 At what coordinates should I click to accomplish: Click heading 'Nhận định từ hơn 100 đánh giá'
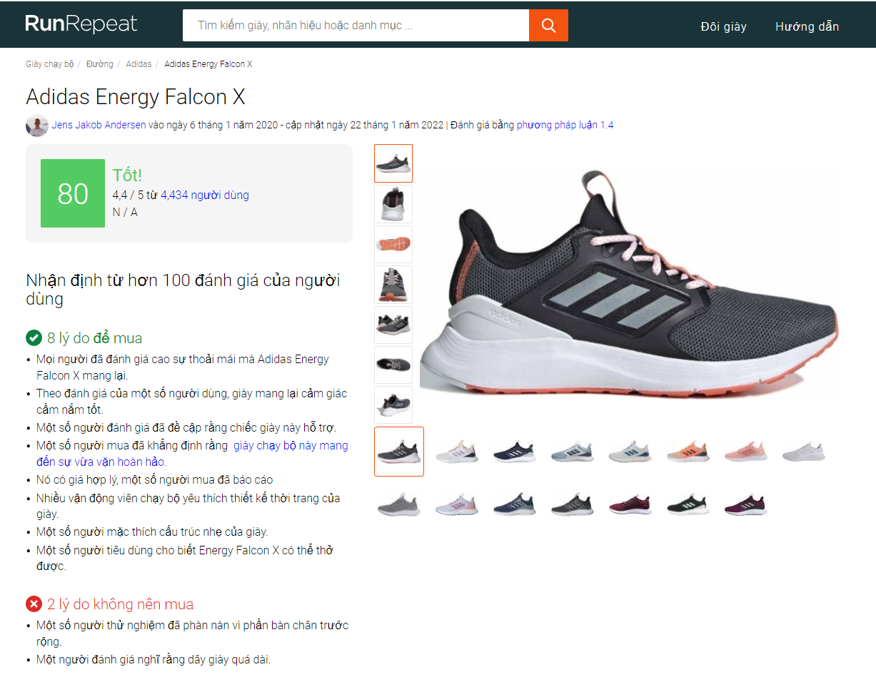pyautogui.click(x=183, y=289)
